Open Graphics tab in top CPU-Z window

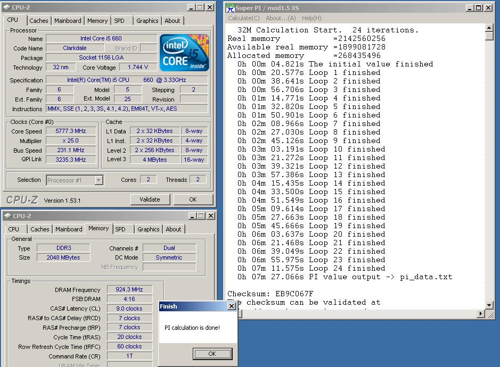click(x=147, y=21)
